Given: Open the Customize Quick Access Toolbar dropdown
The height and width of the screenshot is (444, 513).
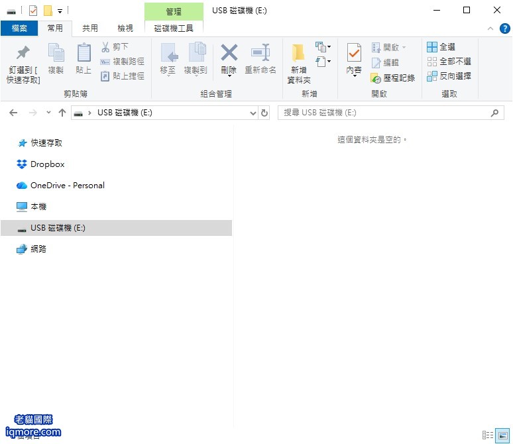Looking at the screenshot, I should click(x=60, y=11).
